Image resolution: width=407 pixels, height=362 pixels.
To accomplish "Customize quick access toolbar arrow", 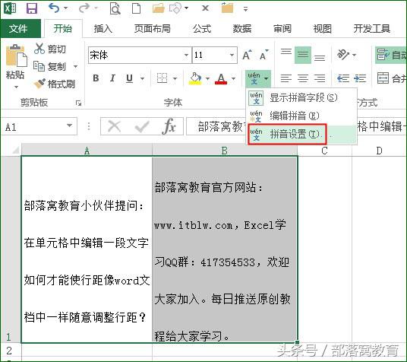I will click(x=245, y=9).
